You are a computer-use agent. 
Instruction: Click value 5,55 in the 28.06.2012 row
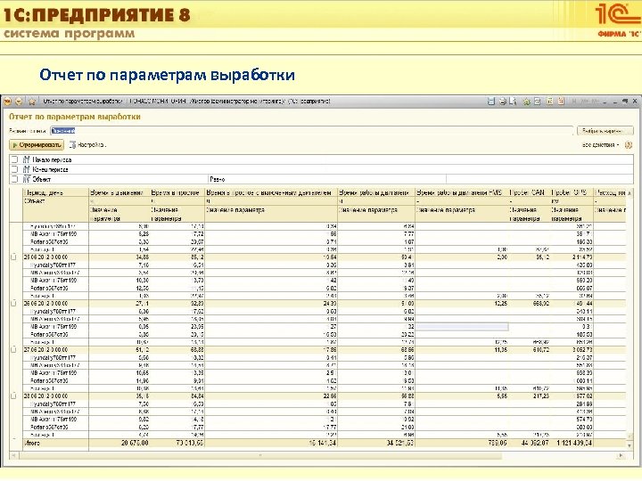tap(501, 395)
